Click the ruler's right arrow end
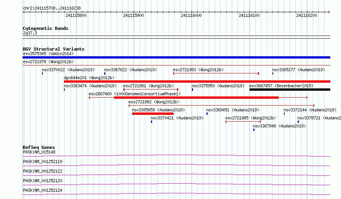The height and width of the screenshot is (199, 341). point(329,12)
